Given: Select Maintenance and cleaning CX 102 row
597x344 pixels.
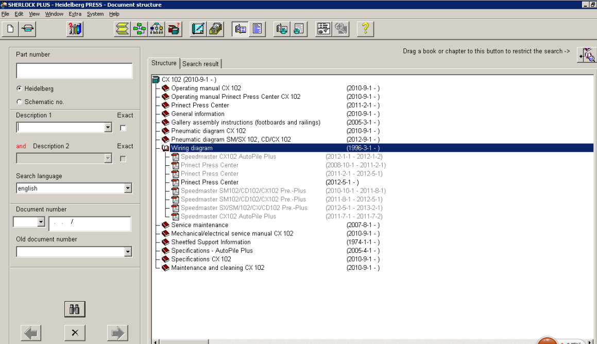Looking at the screenshot, I should [217, 268].
